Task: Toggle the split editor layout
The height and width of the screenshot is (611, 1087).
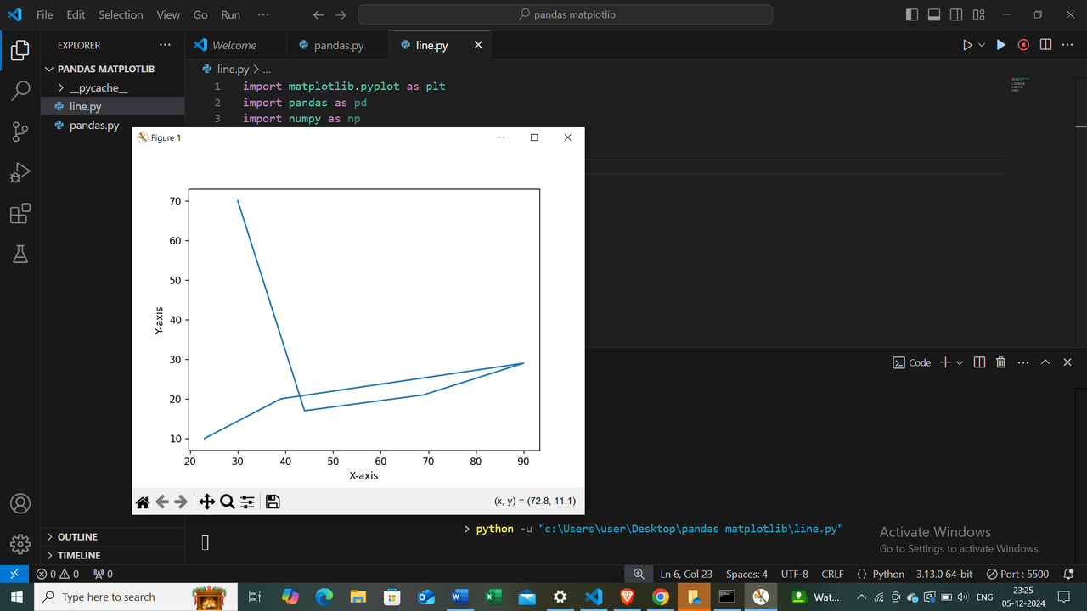Action: (1045, 44)
